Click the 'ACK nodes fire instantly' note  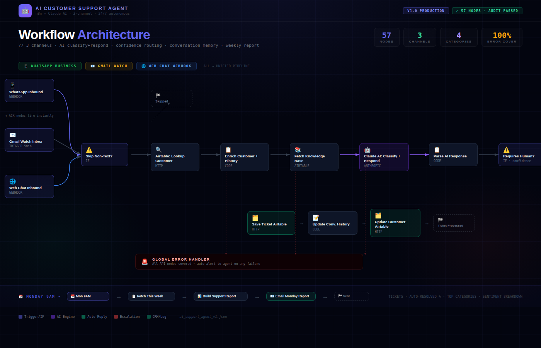[x=30, y=116]
